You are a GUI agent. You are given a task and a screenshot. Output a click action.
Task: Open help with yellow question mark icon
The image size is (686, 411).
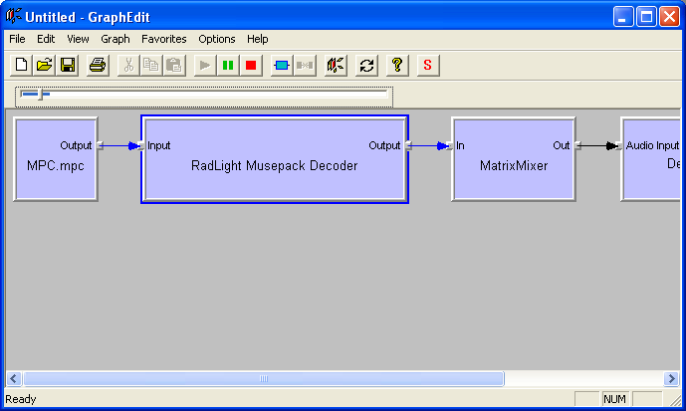397,66
